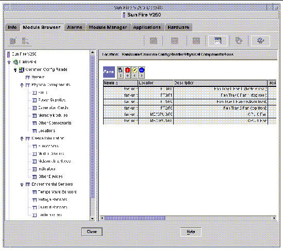Select Processors in the tree
The height and width of the screenshot is (250, 283).
[x=48, y=146]
